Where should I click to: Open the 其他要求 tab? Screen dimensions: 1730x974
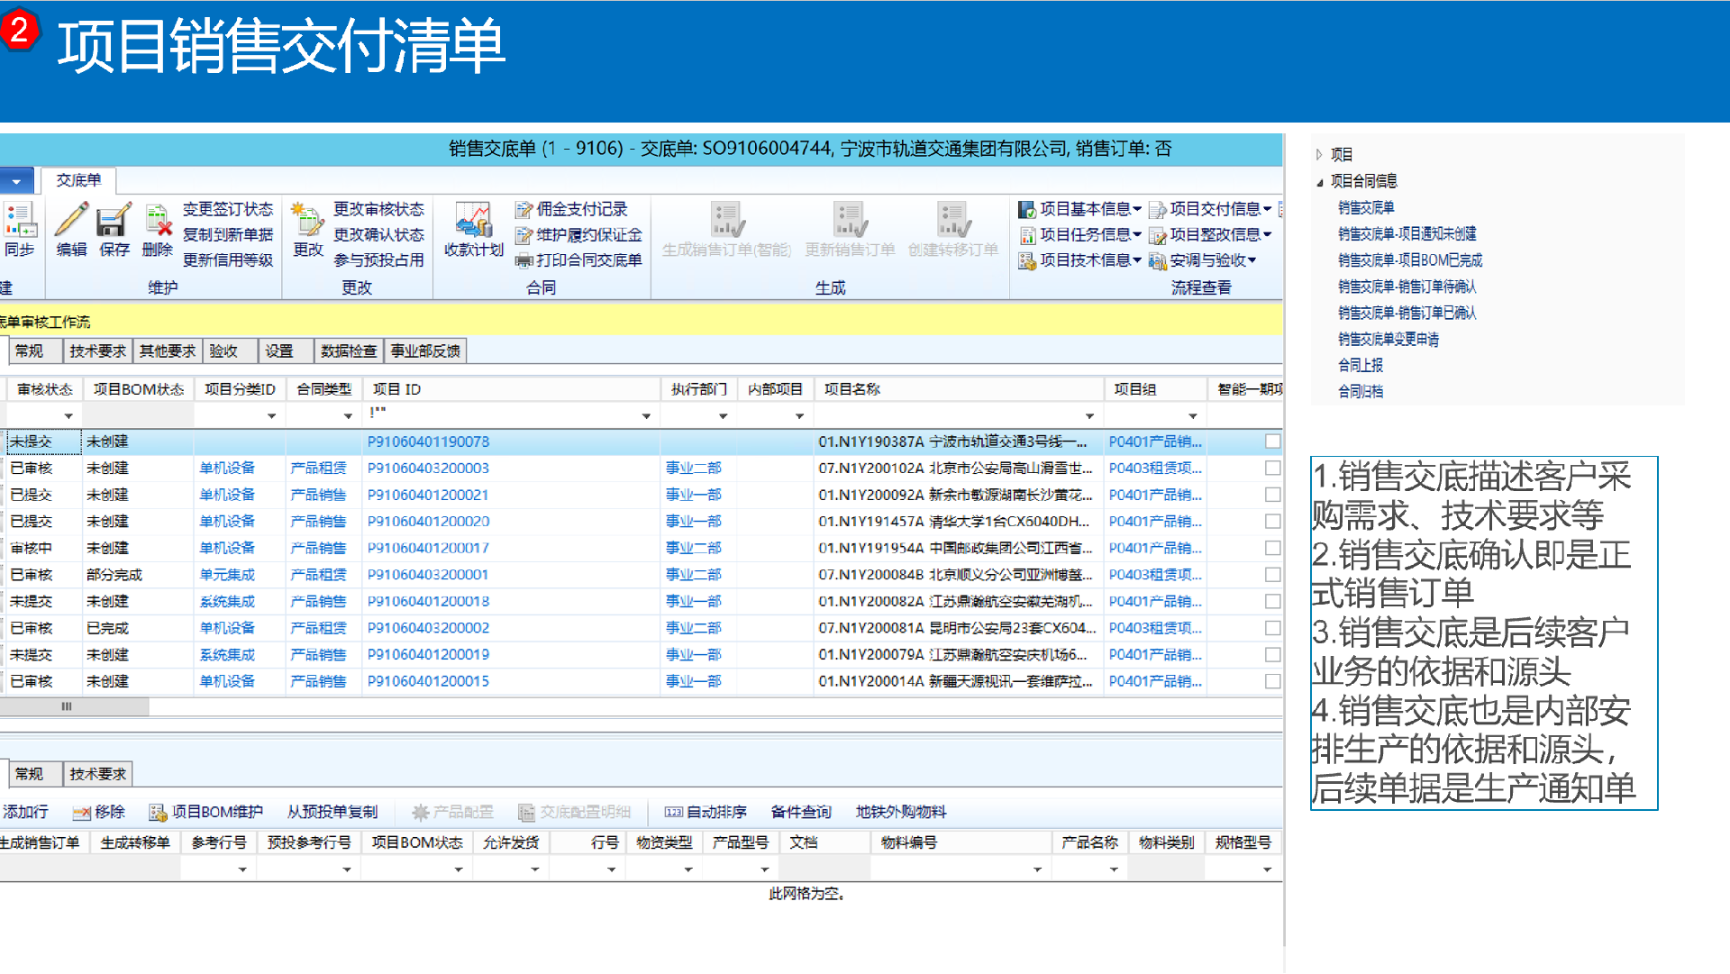(x=168, y=351)
